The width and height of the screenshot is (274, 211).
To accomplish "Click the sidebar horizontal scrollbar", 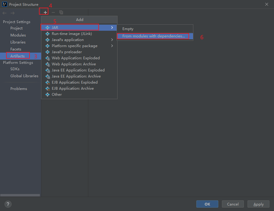I will click(x=20, y=195).
